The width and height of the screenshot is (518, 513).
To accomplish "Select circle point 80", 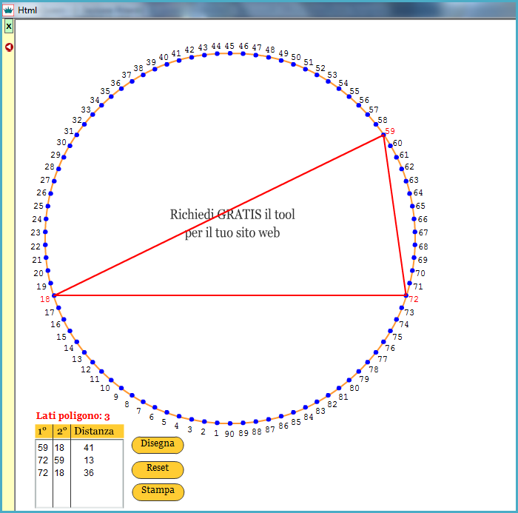I will 349,380.
